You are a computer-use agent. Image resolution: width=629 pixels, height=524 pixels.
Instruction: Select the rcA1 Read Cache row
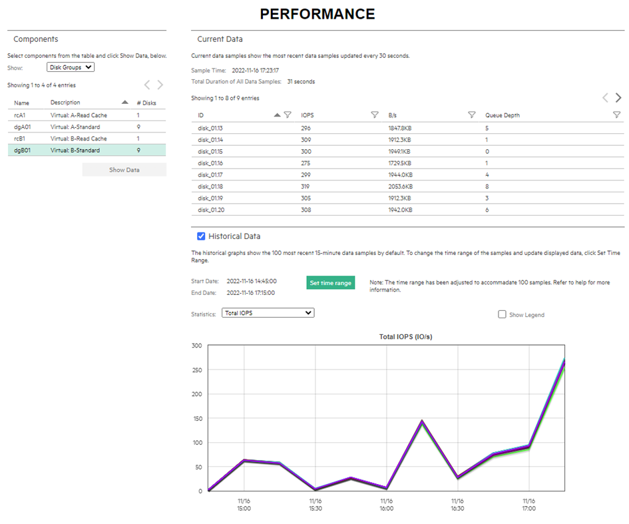click(x=87, y=115)
